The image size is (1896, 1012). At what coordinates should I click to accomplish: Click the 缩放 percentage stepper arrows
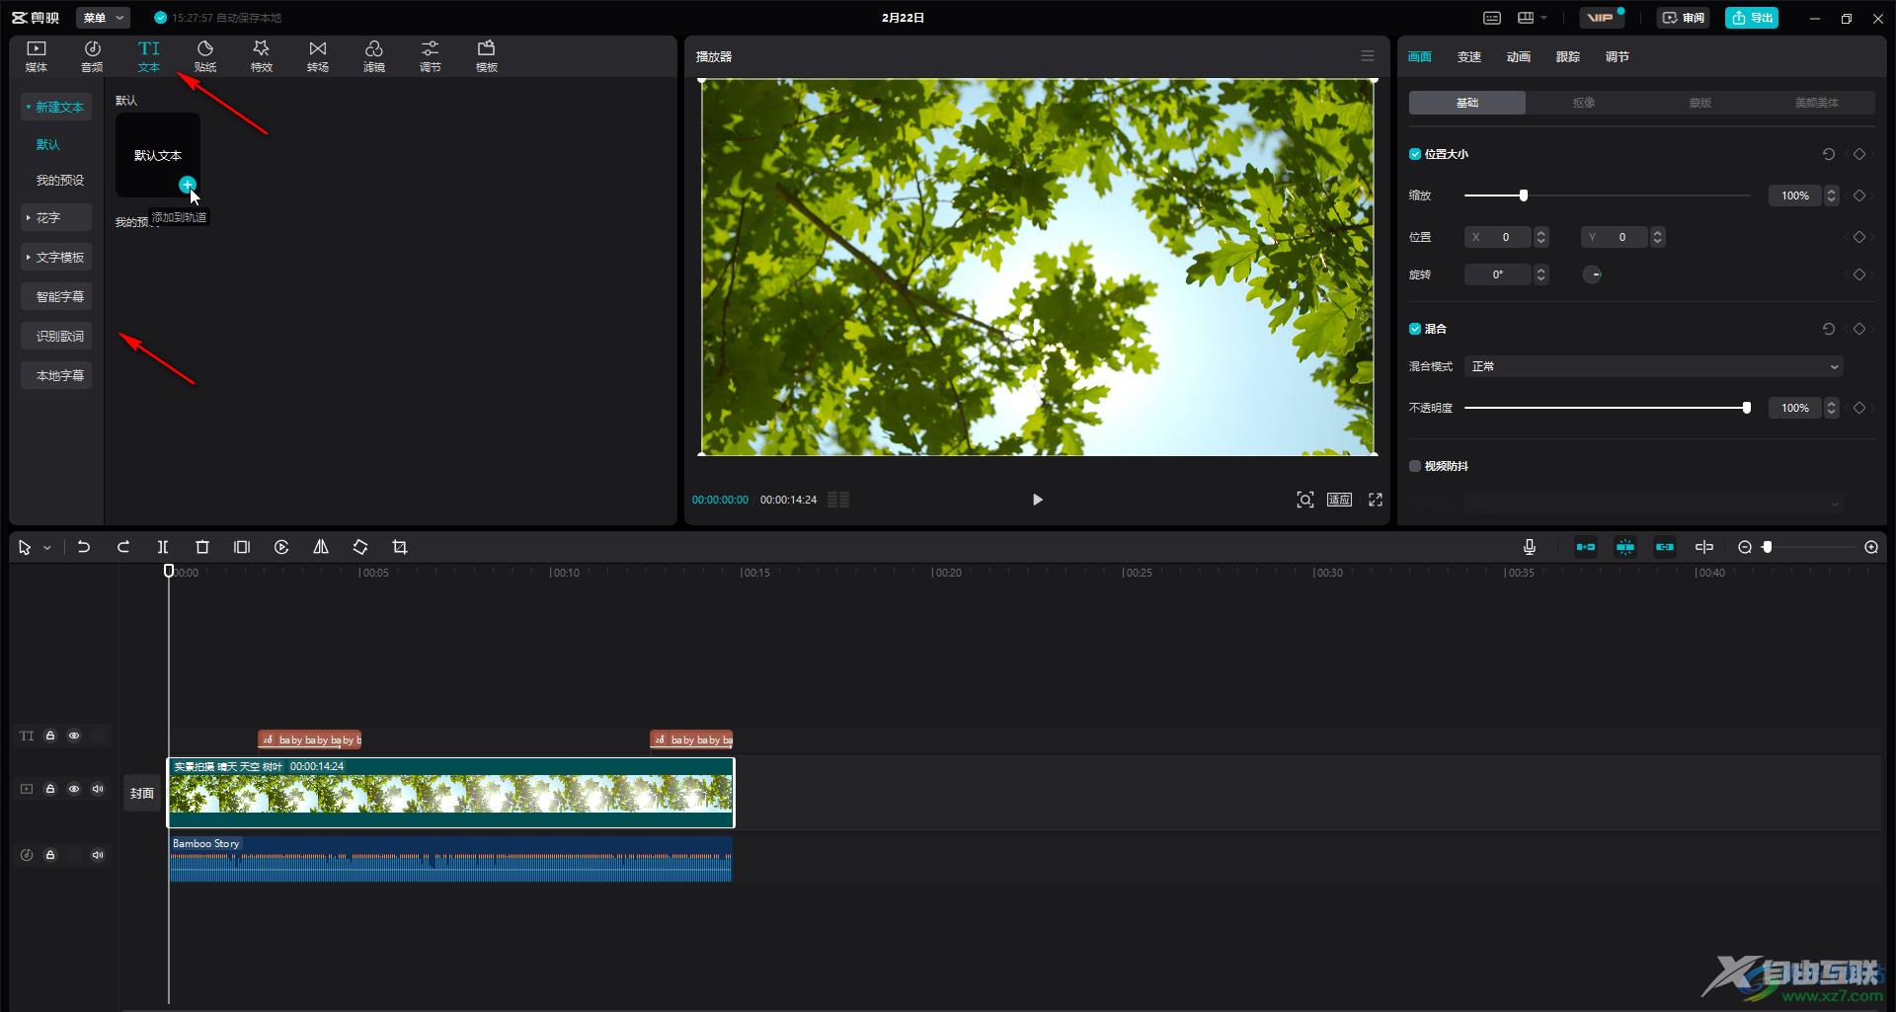[x=1832, y=195]
